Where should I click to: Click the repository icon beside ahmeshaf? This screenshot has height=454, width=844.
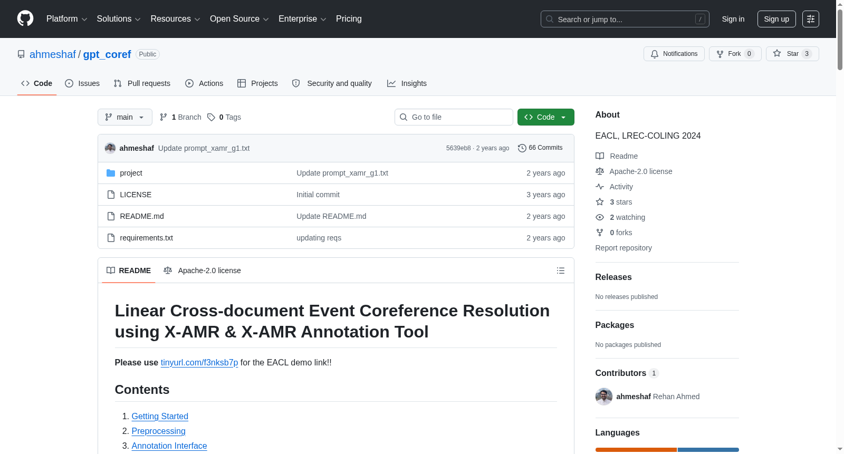tap(21, 54)
